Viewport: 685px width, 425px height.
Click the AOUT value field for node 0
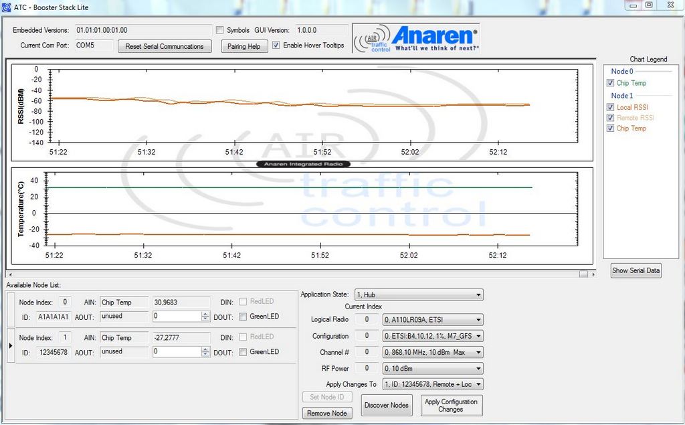tap(176, 316)
